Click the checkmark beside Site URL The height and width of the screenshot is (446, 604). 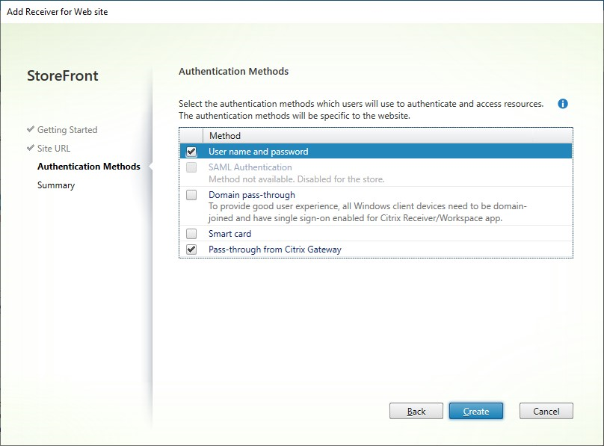pyautogui.click(x=31, y=147)
